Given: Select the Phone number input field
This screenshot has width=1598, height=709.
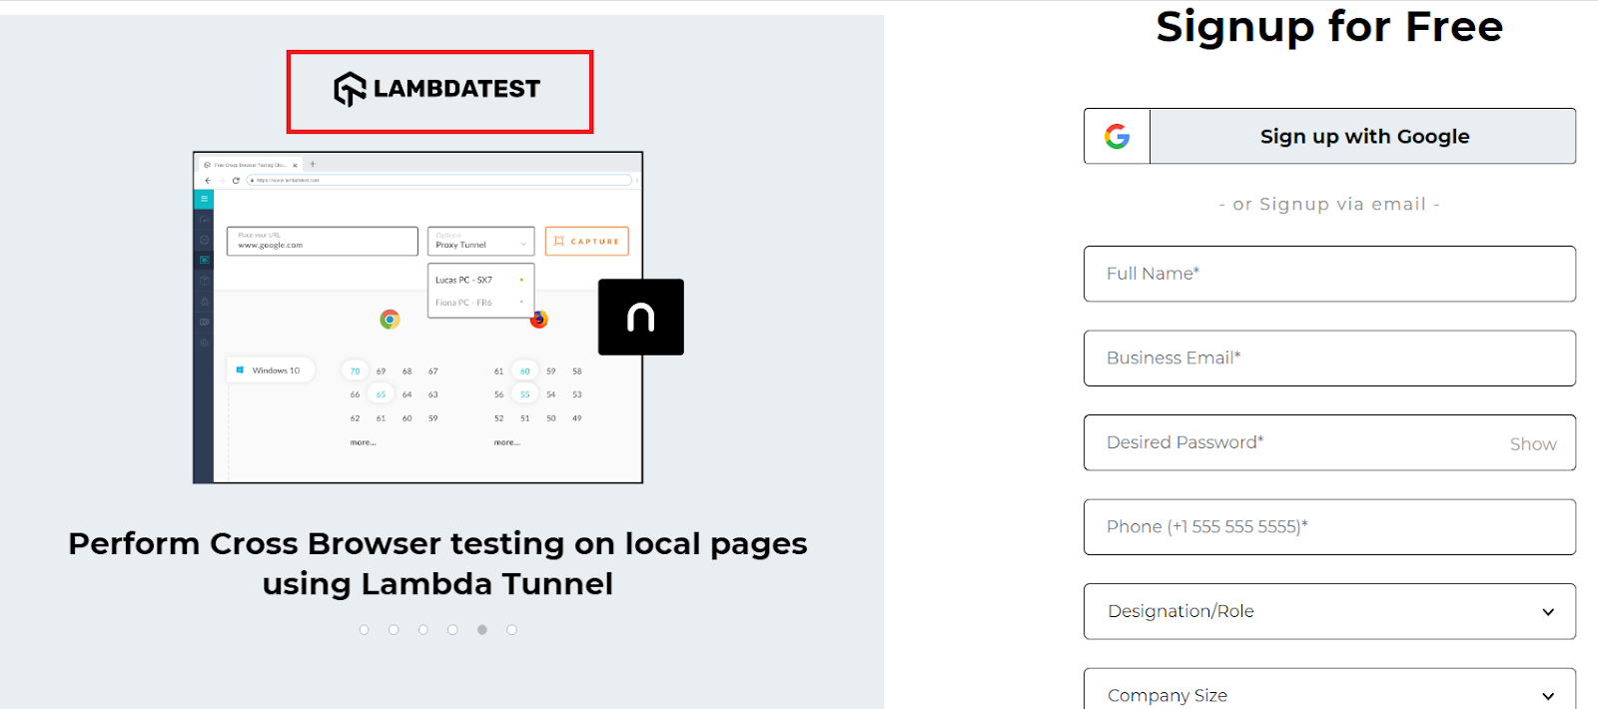Looking at the screenshot, I should coord(1328,527).
